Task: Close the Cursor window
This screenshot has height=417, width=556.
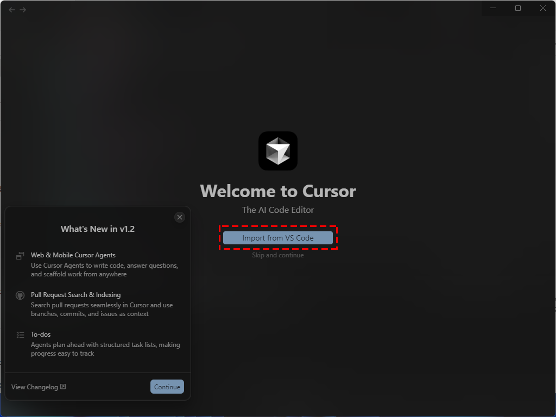Action: pos(542,8)
